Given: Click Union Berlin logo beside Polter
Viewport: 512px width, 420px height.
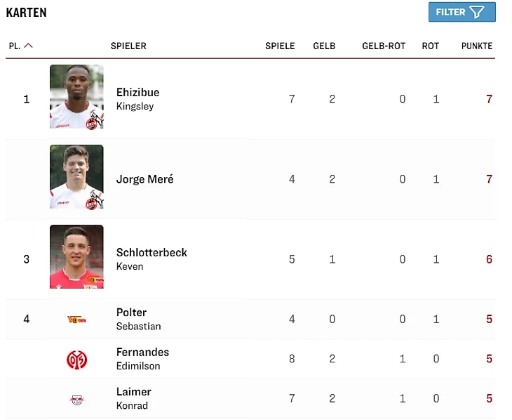Looking at the screenshot, I should pyautogui.click(x=76, y=320).
